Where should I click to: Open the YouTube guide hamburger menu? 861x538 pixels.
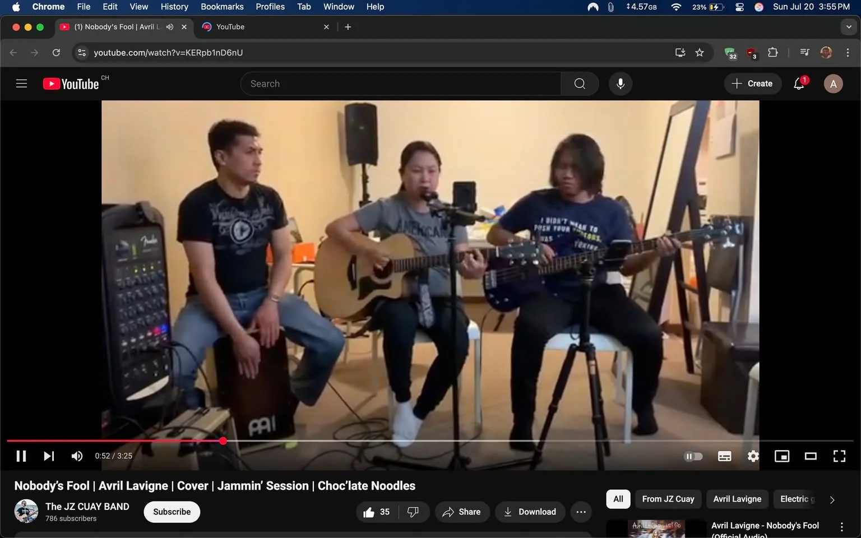[x=21, y=84]
